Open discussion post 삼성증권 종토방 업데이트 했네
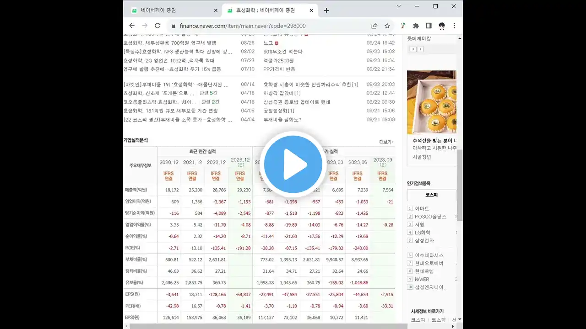The width and height of the screenshot is (586, 329). [297, 102]
